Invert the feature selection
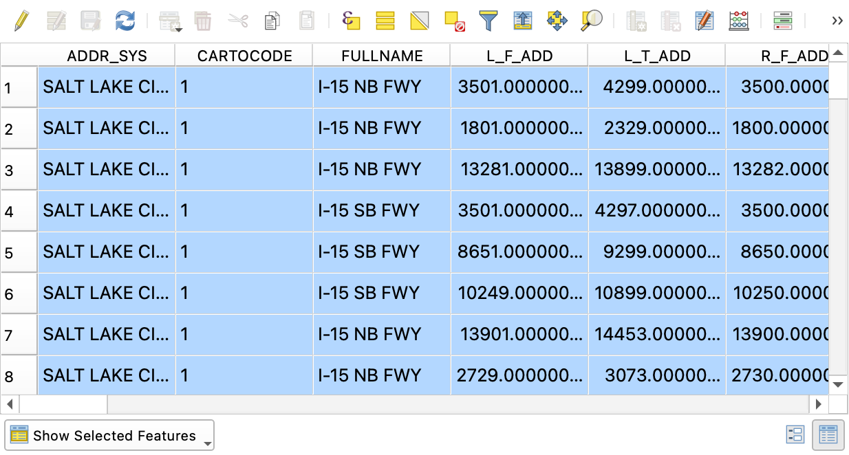The width and height of the screenshot is (849, 455). pos(420,21)
